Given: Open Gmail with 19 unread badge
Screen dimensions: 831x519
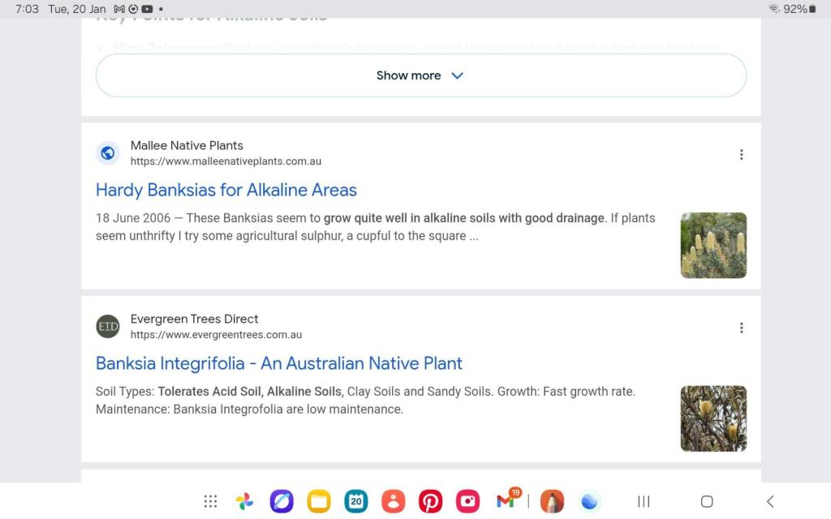Looking at the screenshot, I should (x=506, y=501).
